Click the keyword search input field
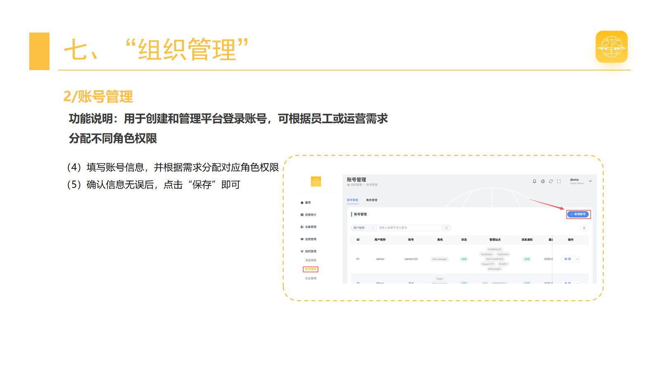The height and width of the screenshot is (371, 660). [409, 228]
